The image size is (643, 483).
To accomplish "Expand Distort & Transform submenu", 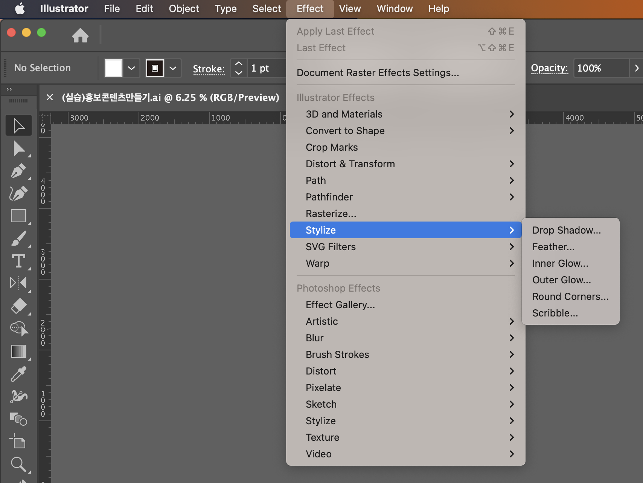I will click(x=405, y=164).
